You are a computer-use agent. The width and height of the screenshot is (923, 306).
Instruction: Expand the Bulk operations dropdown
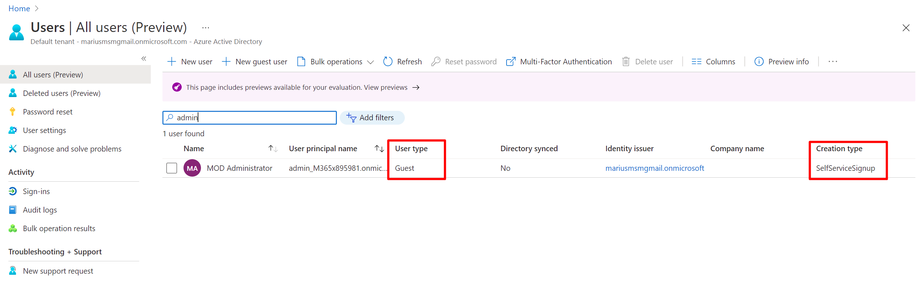[x=370, y=62]
